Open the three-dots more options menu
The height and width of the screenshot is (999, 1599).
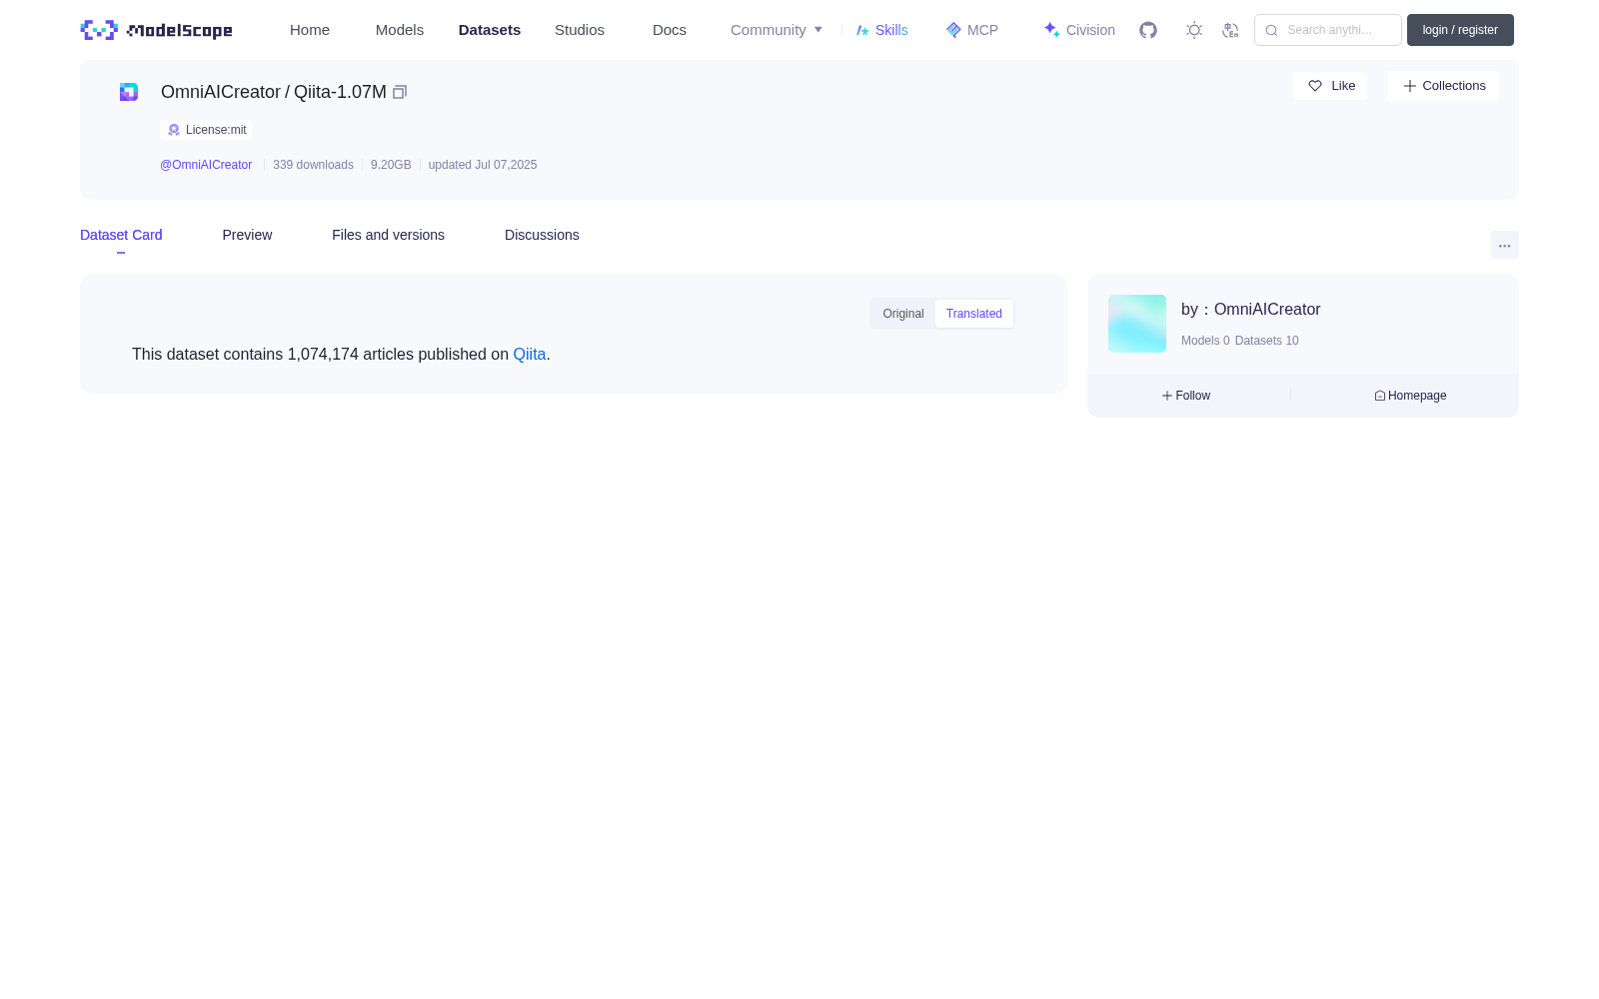coord(1504,246)
